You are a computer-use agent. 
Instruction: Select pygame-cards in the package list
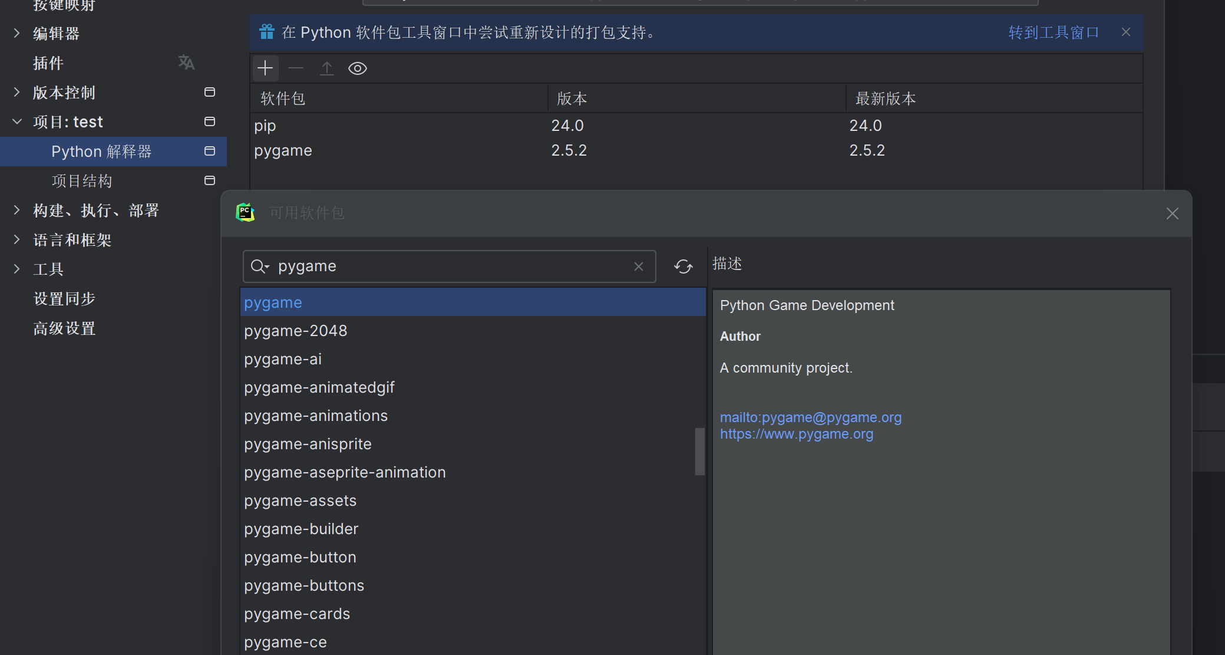(468, 614)
